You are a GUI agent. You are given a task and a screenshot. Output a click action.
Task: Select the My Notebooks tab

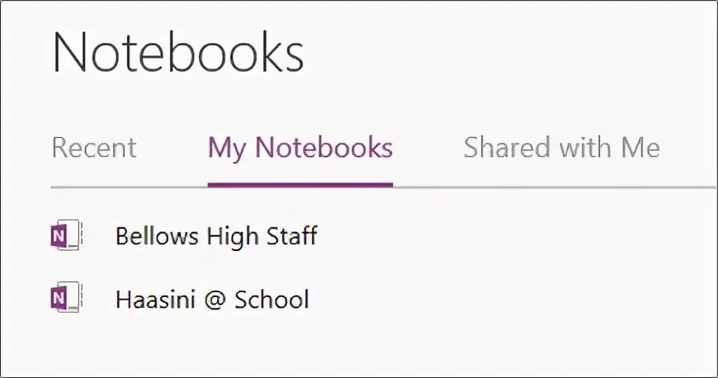coord(300,149)
